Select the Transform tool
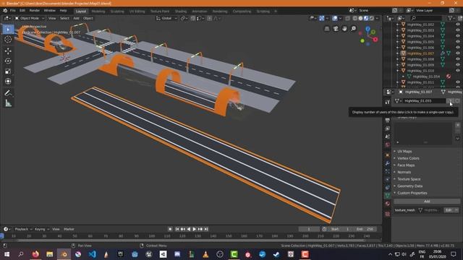Image resolution: width=463 pixels, height=260 pixels. coord(8,81)
